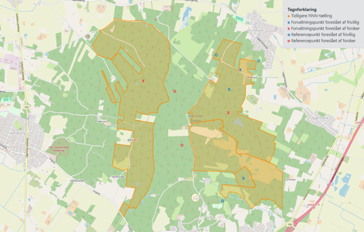The height and width of the screenshot is (232, 364).
Task: Click red circle marker between the two northern polygons
Action: click(x=175, y=92)
